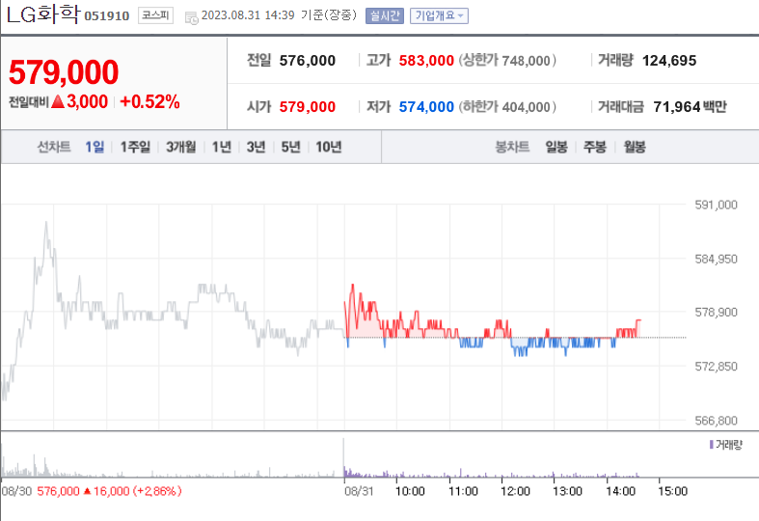The width and height of the screenshot is (759, 521).
Task: Show the 5년 chart period
Action: (291, 147)
